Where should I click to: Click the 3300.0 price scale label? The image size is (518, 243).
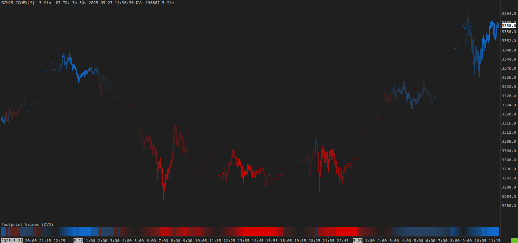509,160
